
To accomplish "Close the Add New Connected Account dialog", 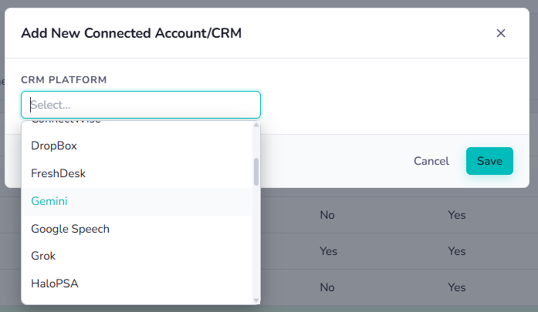I will coord(501,33).
